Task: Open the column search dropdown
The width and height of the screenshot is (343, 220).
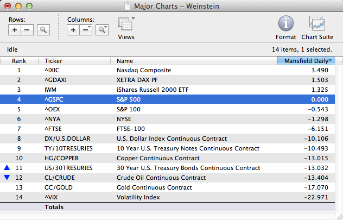Action: pyautogui.click(x=101, y=30)
